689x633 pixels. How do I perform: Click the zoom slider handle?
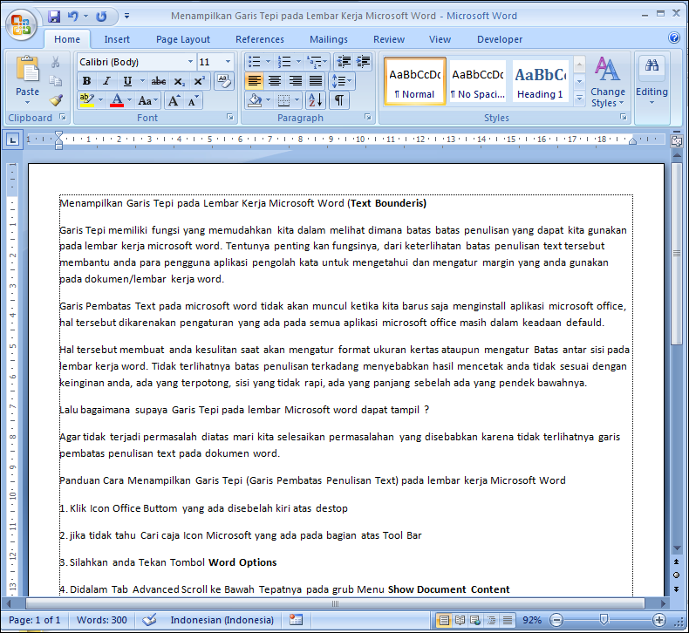coord(604,620)
